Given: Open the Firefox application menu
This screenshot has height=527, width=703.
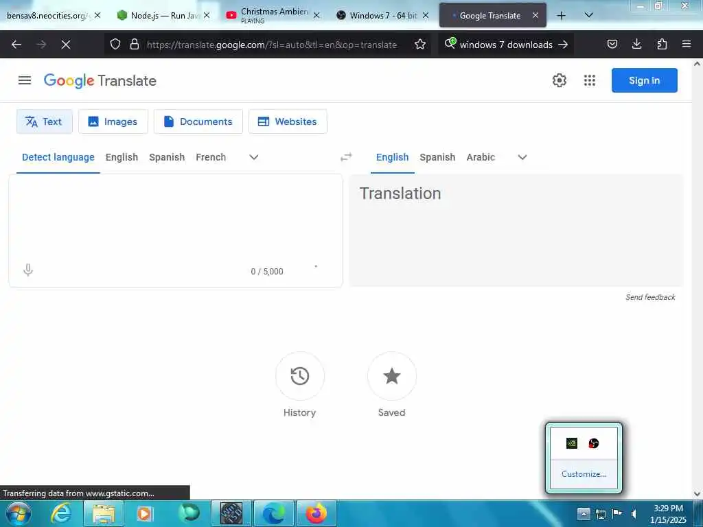Looking at the screenshot, I should click(686, 45).
